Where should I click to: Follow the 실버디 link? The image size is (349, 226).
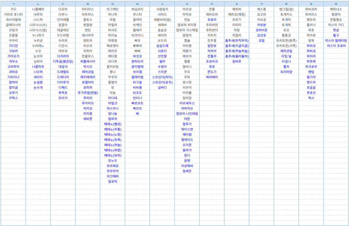(162, 87)
